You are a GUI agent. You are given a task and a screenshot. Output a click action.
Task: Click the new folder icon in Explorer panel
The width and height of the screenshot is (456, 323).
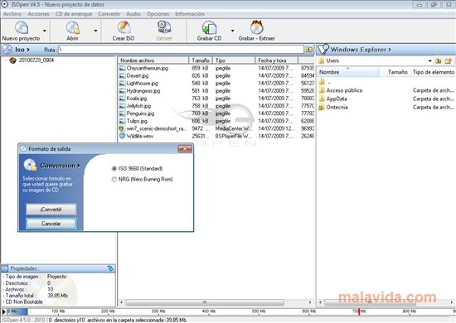pyautogui.click(x=449, y=60)
